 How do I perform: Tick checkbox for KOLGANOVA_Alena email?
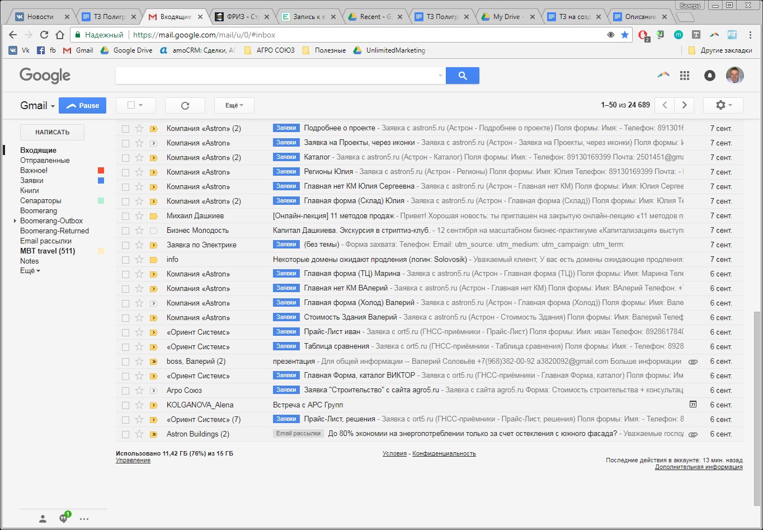click(125, 405)
